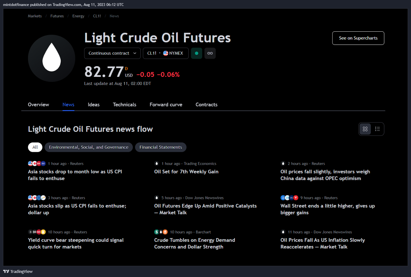This screenshot has height=277, width=411.
Task: Go to the Ideas tab
Action: point(94,105)
